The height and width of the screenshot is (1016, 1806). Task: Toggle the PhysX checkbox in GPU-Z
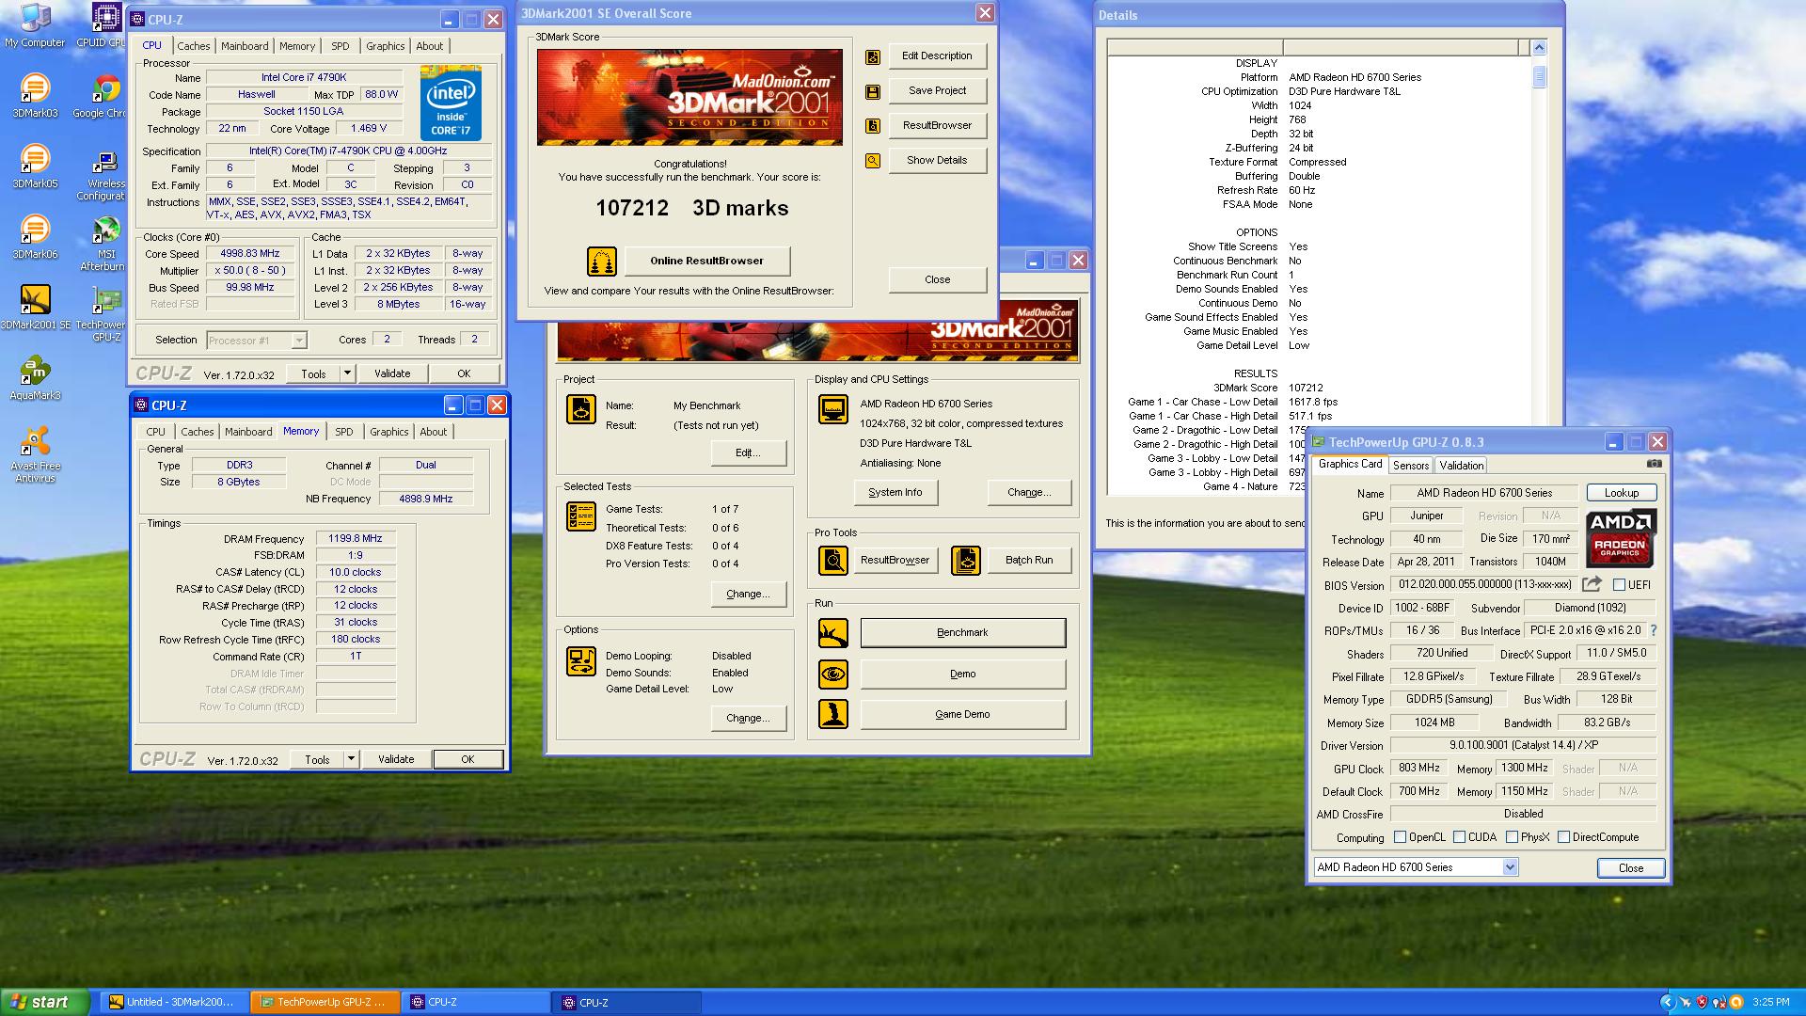pyautogui.click(x=1512, y=837)
